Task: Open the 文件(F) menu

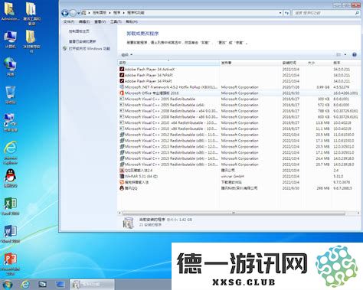Action: coord(68,22)
